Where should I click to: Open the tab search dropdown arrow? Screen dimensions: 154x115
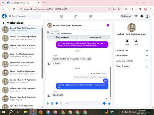[3, 3]
